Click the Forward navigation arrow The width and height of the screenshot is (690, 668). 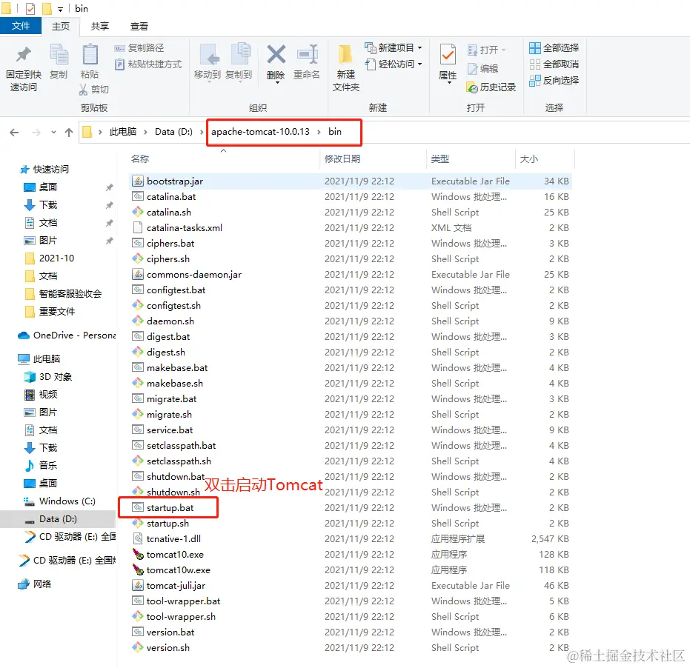coord(36,133)
